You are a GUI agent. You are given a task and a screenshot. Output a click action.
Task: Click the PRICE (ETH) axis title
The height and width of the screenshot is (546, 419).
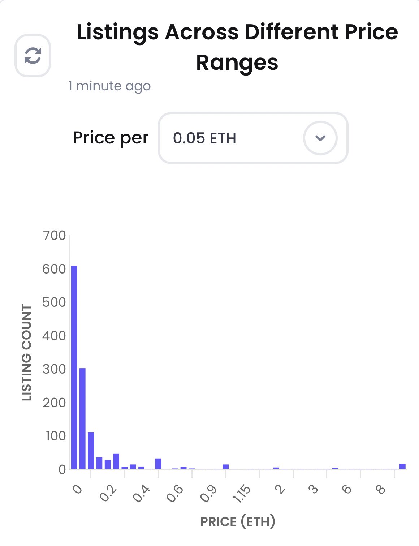click(238, 521)
